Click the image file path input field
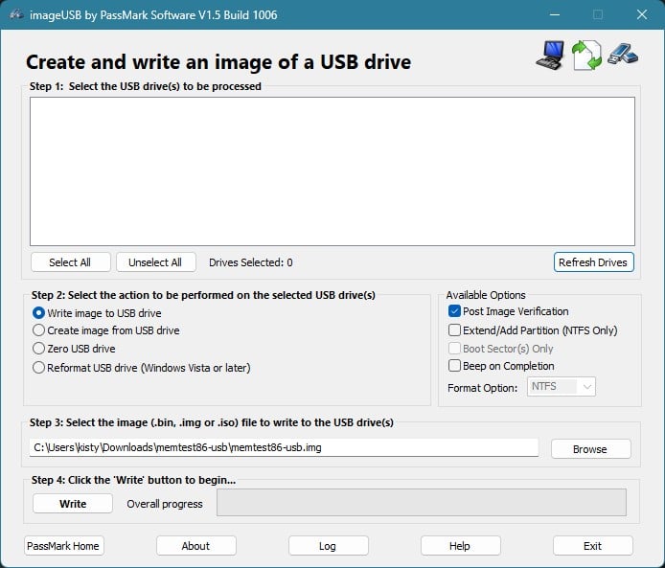The image size is (665, 568). coord(284,447)
